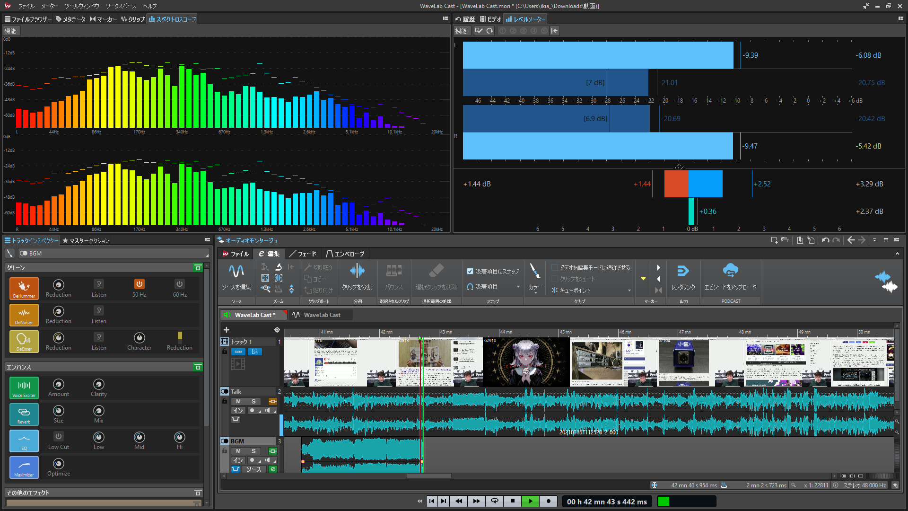Click the Reverb effect icon
Image resolution: width=908 pixels, height=511 pixels.
pyautogui.click(x=24, y=414)
